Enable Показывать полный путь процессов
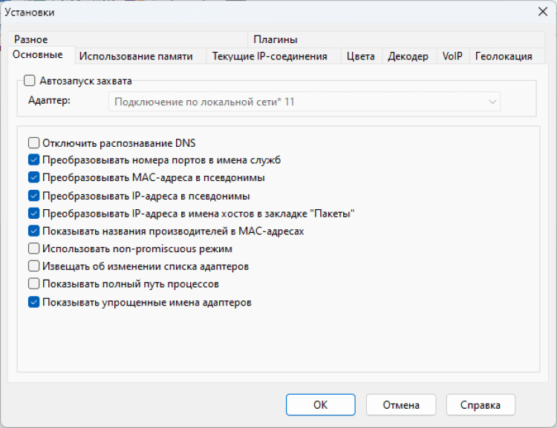Image resolution: width=557 pixels, height=428 pixels. [x=33, y=284]
